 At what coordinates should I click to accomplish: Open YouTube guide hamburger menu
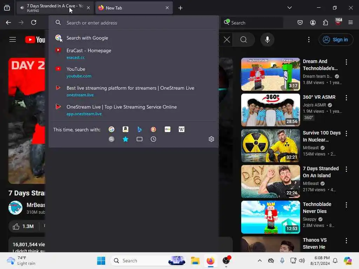click(x=13, y=40)
